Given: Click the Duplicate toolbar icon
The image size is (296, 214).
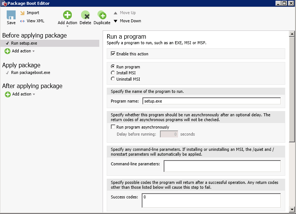Looking at the screenshot, I should pyautogui.click(x=102, y=15).
